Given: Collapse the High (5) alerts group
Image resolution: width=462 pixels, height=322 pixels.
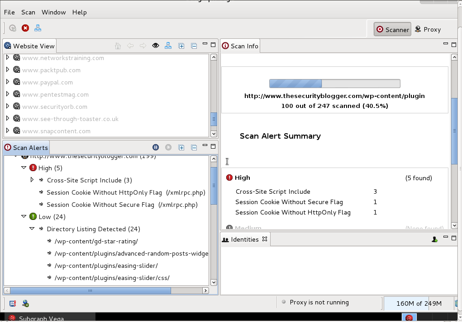Looking at the screenshot, I should pos(24,168).
